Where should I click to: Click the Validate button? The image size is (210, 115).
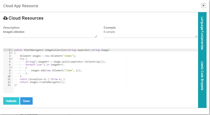pyautogui.click(x=11, y=101)
